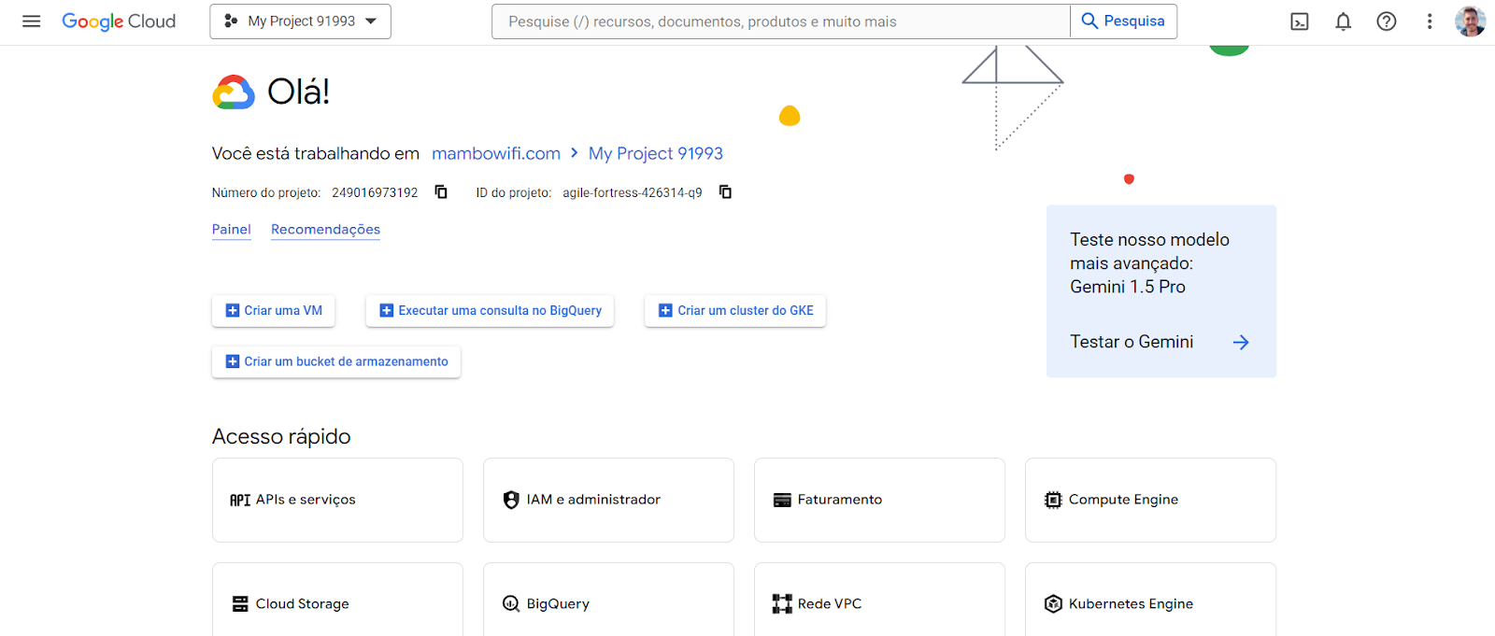This screenshot has height=636, width=1495.
Task: Click the Testar o Gemini arrow
Action: coord(1241,343)
